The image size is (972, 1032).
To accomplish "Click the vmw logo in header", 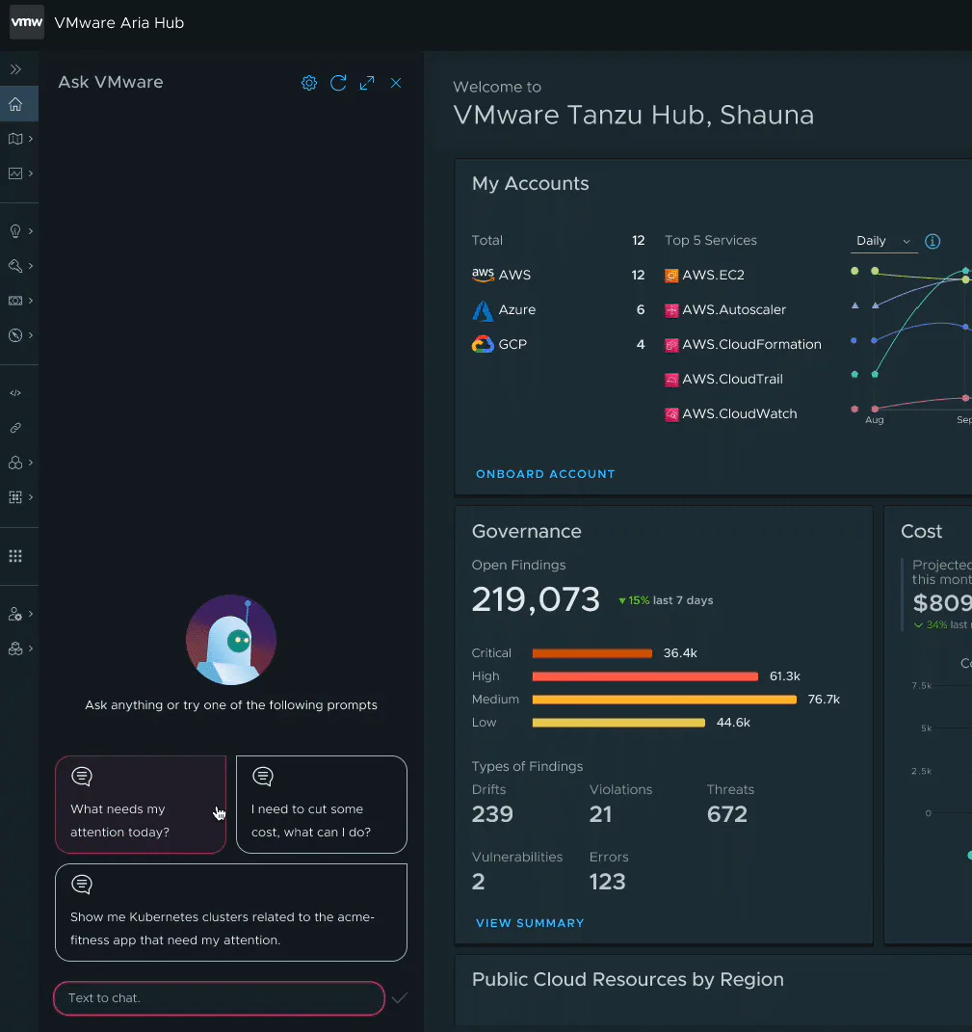I will tap(27, 22).
